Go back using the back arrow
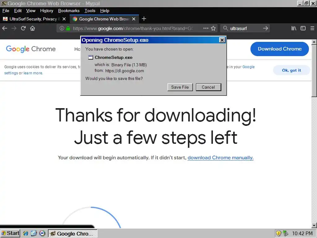The width and height of the screenshot is (317, 238). pos(5,28)
